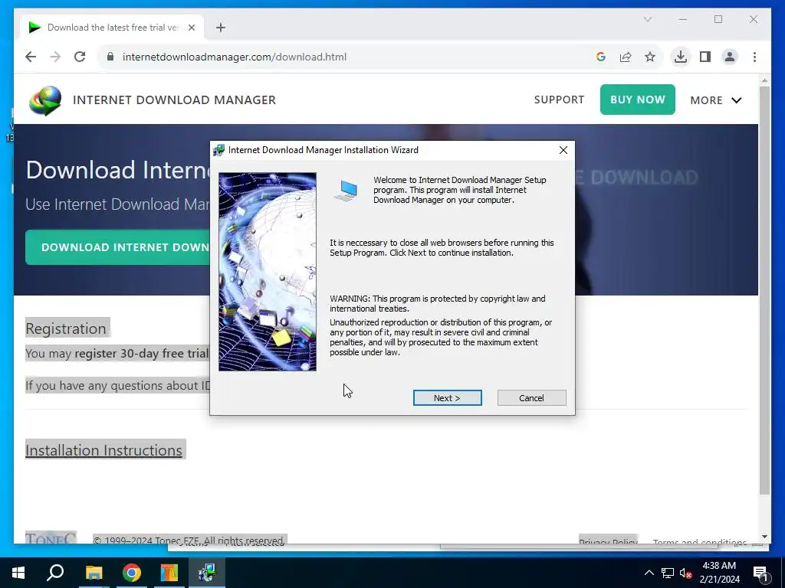The width and height of the screenshot is (785, 588).
Task: Open Installation Instructions link
Action: (x=103, y=450)
